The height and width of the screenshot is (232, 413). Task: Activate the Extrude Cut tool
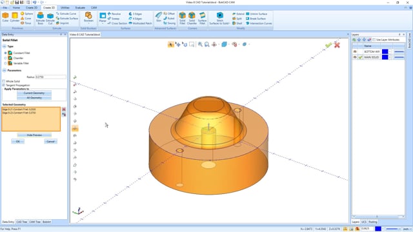click(x=50, y=19)
